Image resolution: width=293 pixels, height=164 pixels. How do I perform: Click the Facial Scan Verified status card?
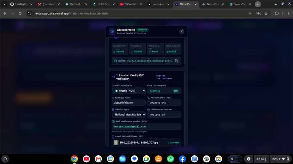click(x=137, y=49)
